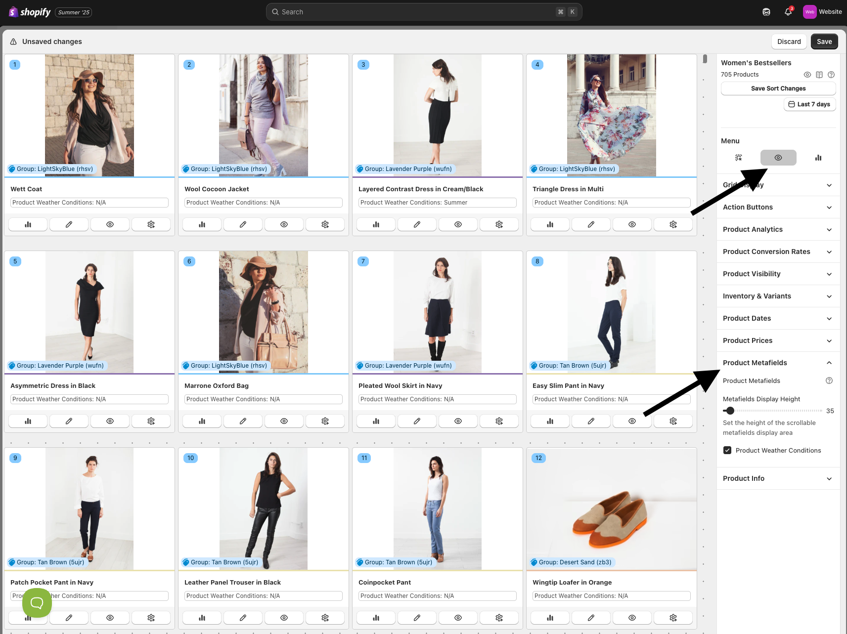Open the Last 7 days date dropdown
Image resolution: width=847 pixels, height=634 pixels.
click(809, 104)
